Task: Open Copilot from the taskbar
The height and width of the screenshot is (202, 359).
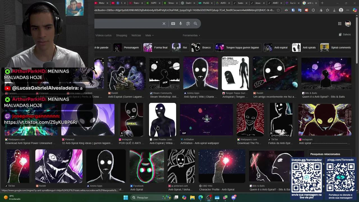Action: click(x=184, y=198)
